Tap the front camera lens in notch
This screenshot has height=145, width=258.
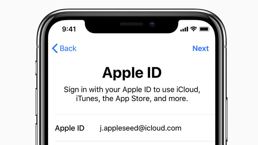click(152, 24)
